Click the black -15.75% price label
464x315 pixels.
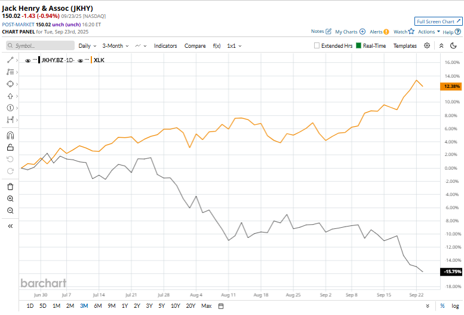coord(451,271)
